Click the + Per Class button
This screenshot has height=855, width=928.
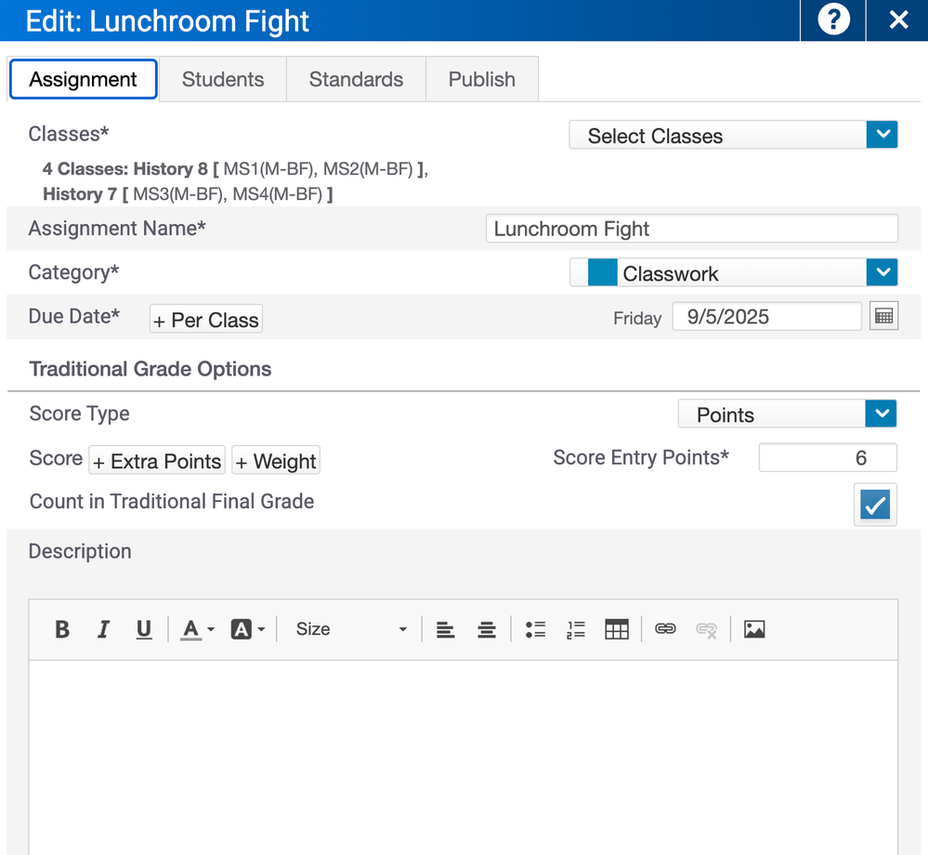pos(206,320)
